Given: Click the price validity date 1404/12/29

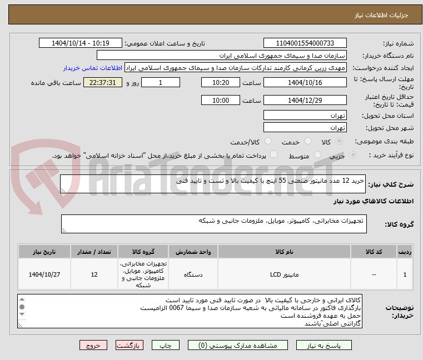Looking at the screenshot, I should pyautogui.click(x=305, y=101).
